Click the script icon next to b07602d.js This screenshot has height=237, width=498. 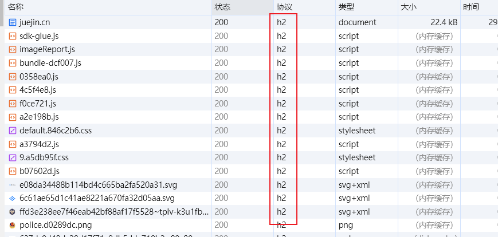(12, 171)
